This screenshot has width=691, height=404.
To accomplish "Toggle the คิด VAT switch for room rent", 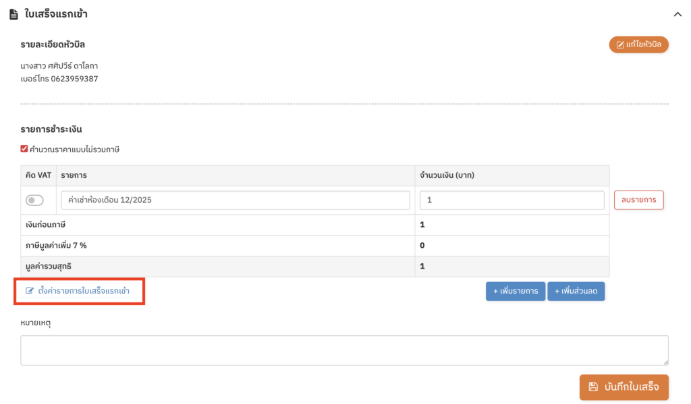I will [x=34, y=200].
